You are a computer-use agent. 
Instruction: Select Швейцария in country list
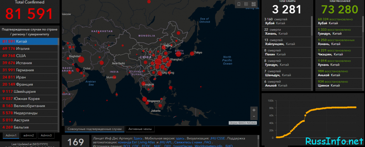tap(29, 92)
